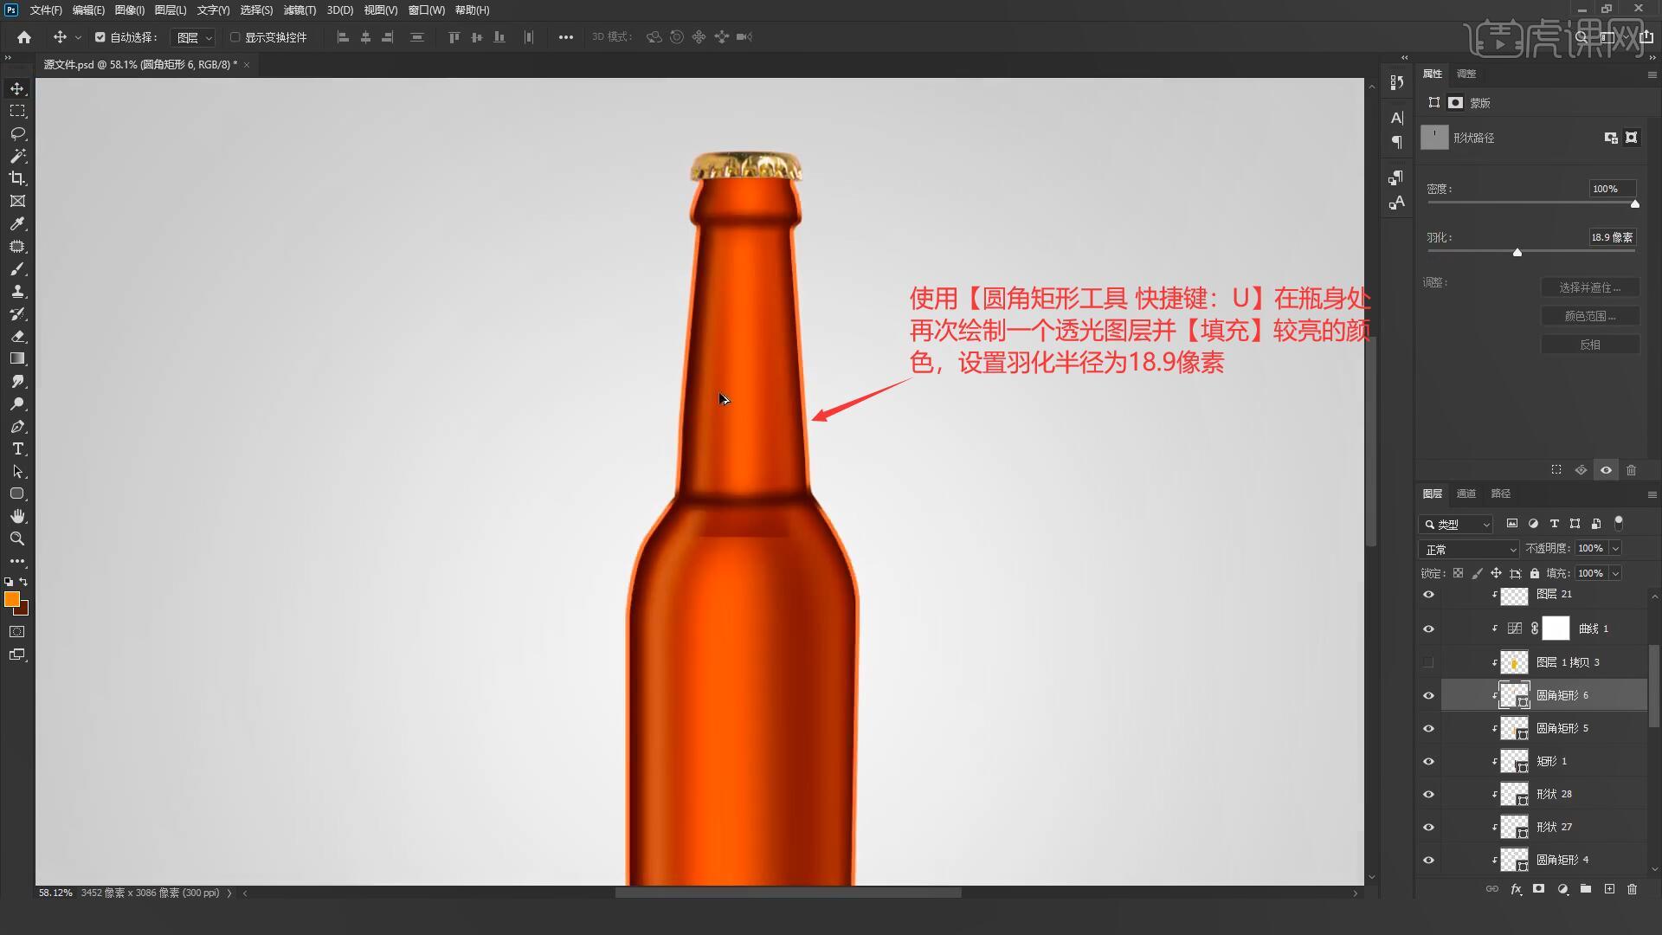
Task: Click the 反相 button
Action: tap(1589, 345)
